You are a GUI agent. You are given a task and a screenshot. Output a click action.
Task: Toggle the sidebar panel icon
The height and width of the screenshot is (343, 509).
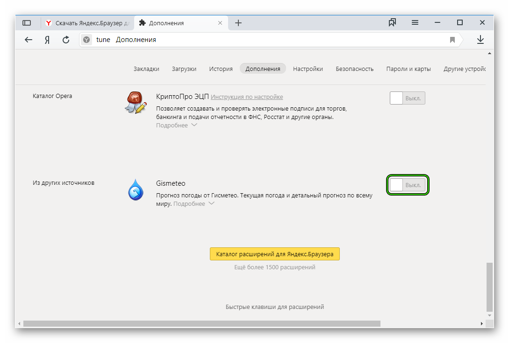coord(27,23)
